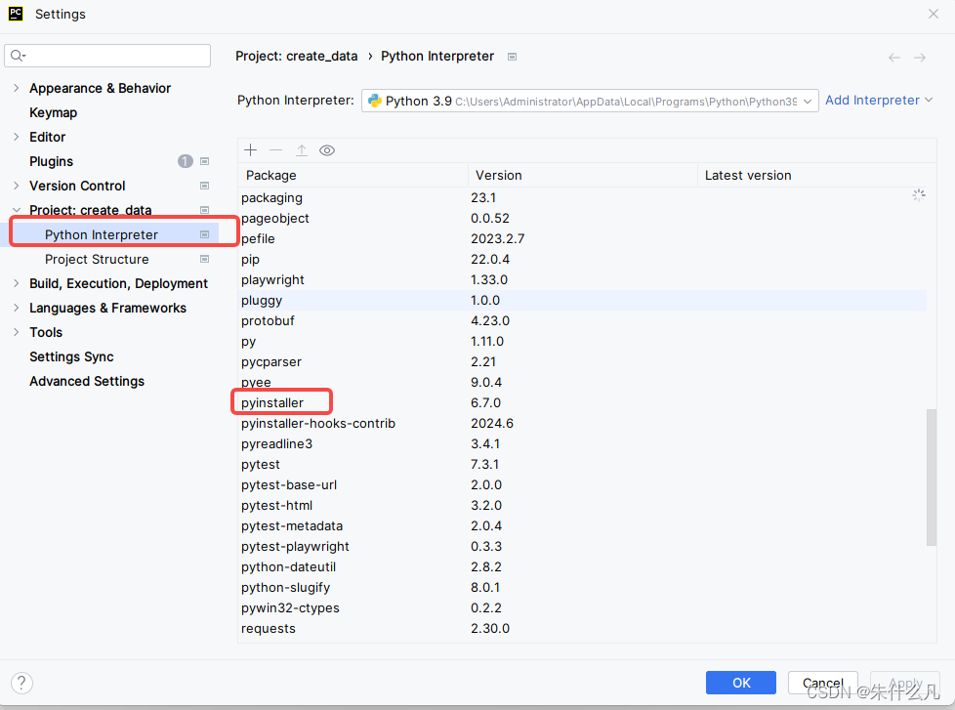This screenshot has width=955, height=710.
Task: Expand the Editor settings section
Action: 17,137
